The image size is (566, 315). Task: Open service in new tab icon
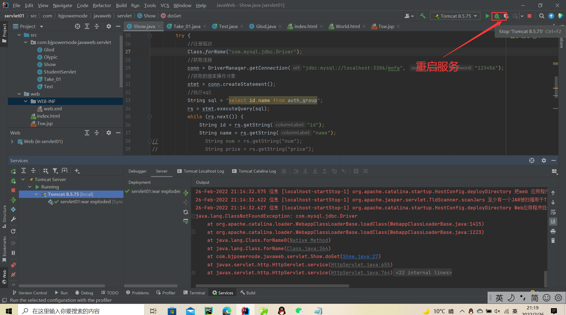pos(65,171)
